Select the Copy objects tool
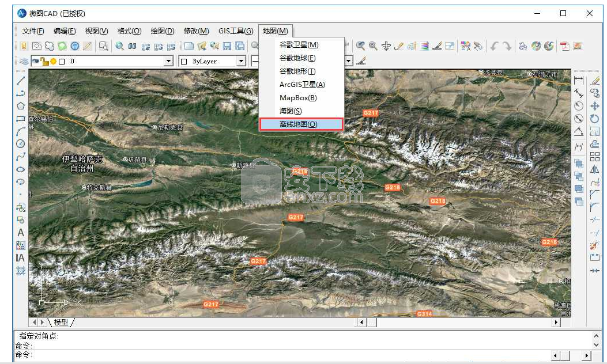This screenshot has height=364, width=607. (595, 93)
